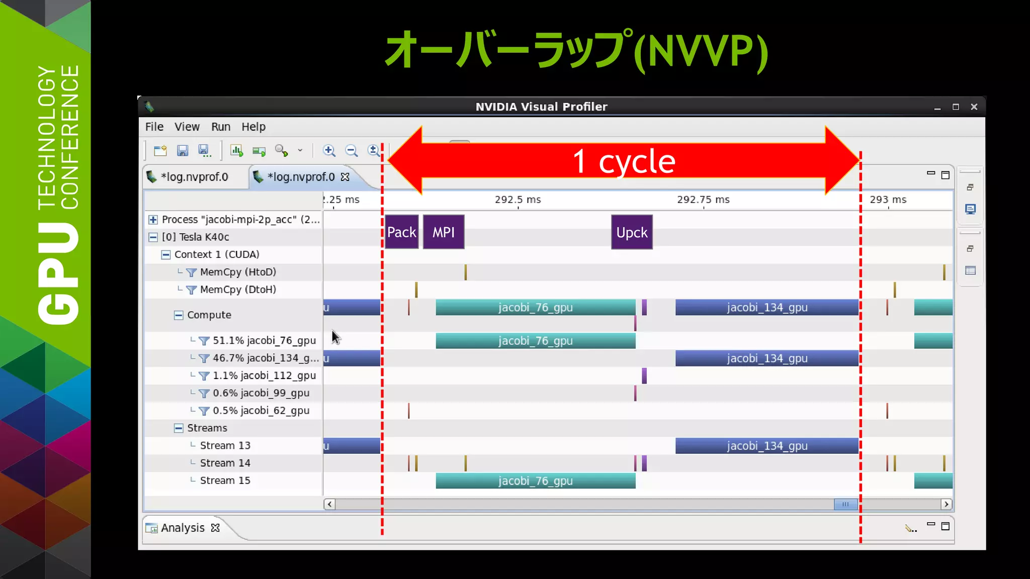Collapse the Compute group
Screen dimensions: 1030x579
click(179, 315)
